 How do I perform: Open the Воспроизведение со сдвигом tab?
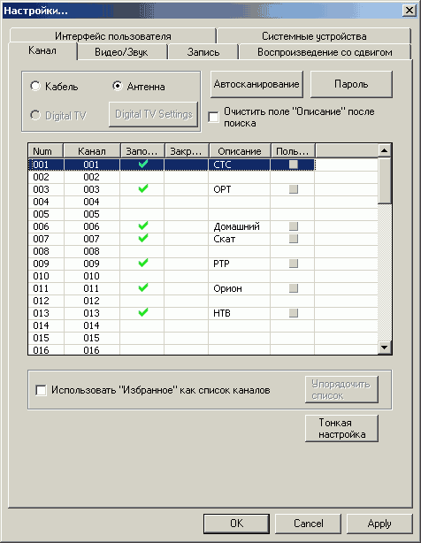coord(325,52)
